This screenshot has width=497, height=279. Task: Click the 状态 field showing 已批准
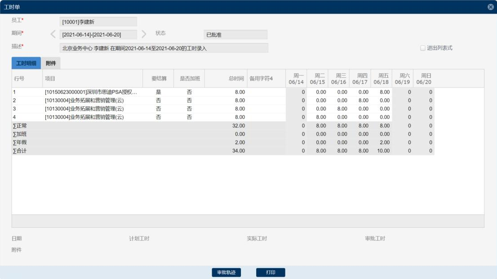click(x=235, y=35)
